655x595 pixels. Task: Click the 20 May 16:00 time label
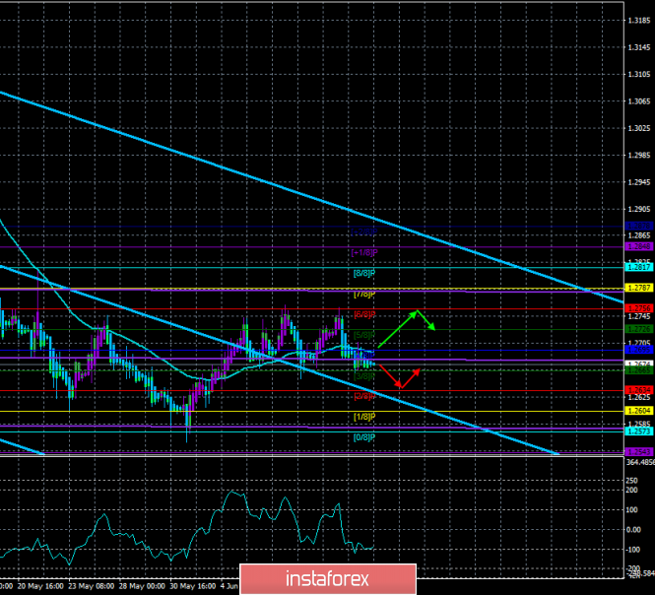(40, 586)
